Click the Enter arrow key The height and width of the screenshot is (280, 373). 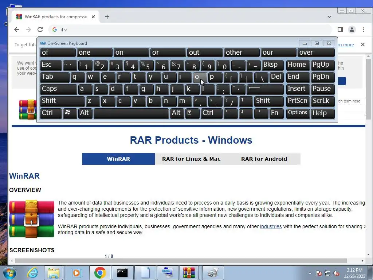coord(265,89)
